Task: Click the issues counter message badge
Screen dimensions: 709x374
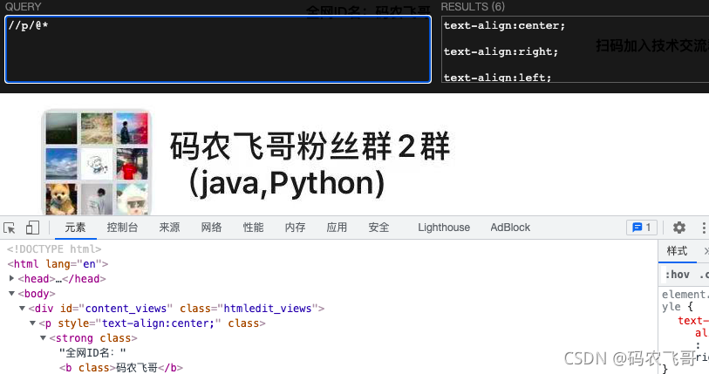Action: (x=642, y=228)
